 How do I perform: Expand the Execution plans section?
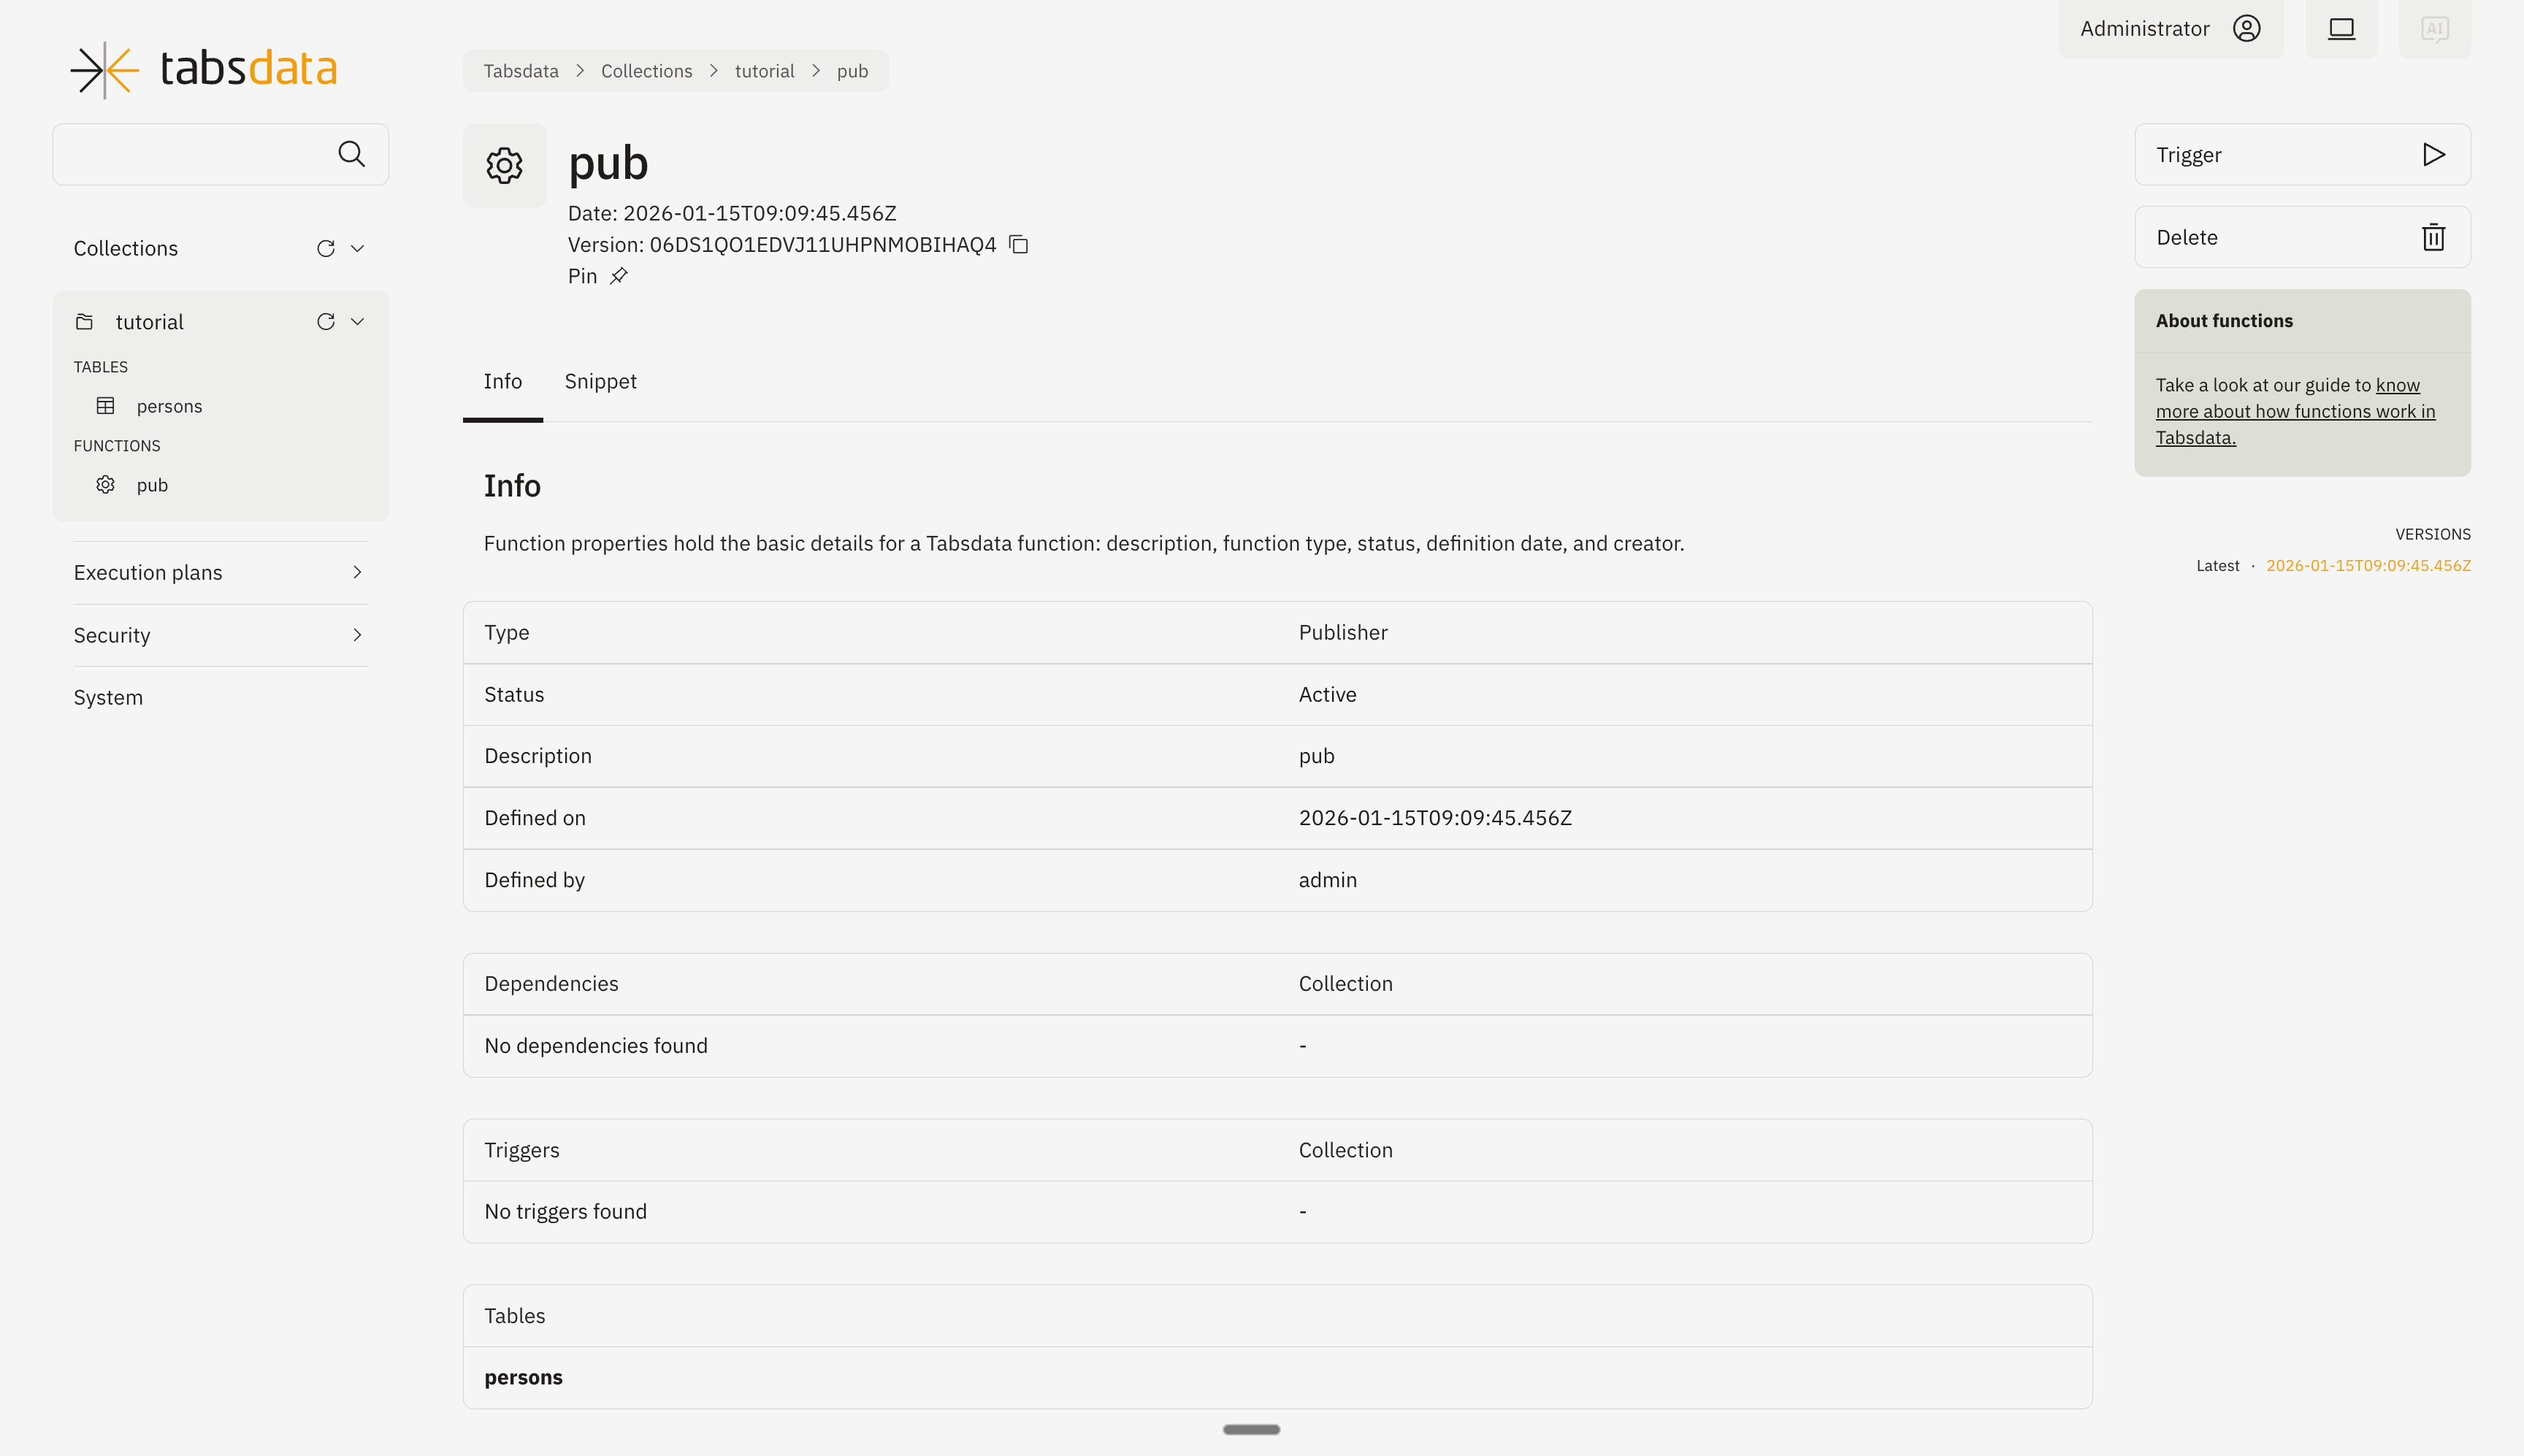click(357, 572)
